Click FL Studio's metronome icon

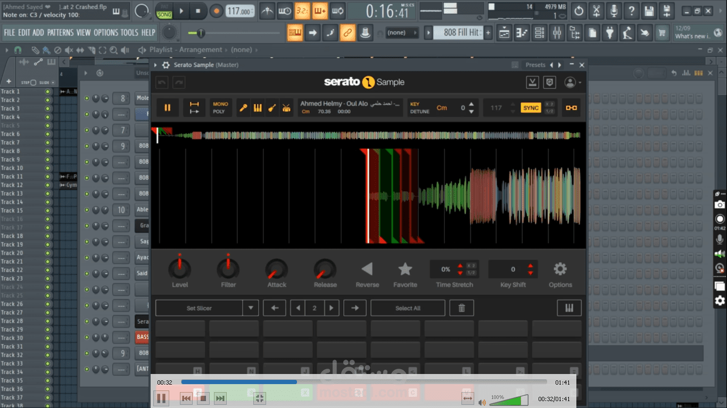(x=267, y=11)
